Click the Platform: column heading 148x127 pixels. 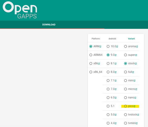[x=96, y=39]
